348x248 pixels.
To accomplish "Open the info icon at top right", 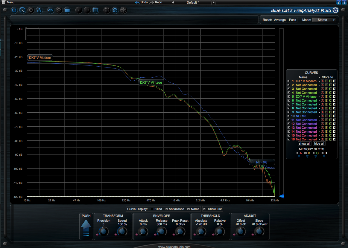I will 344,2.
